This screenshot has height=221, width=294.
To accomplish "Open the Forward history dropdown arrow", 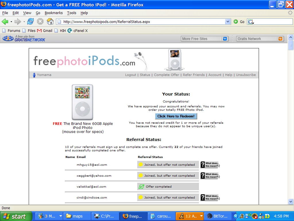I will point(24,22).
